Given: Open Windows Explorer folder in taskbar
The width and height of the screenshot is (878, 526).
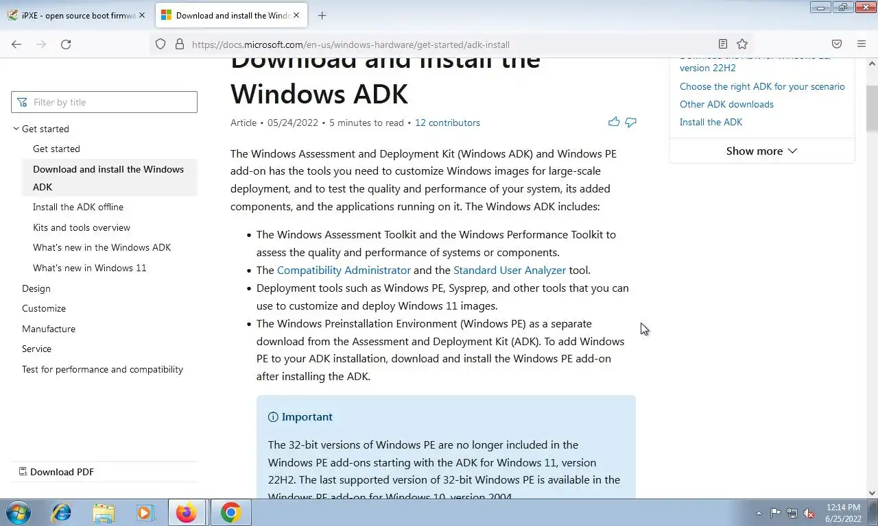Looking at the screenshot, I should (104, 512).
